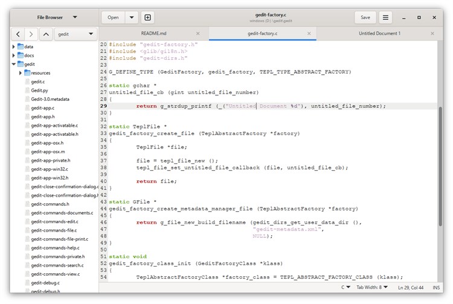Click the docs folder icon

tap(20, 55)
